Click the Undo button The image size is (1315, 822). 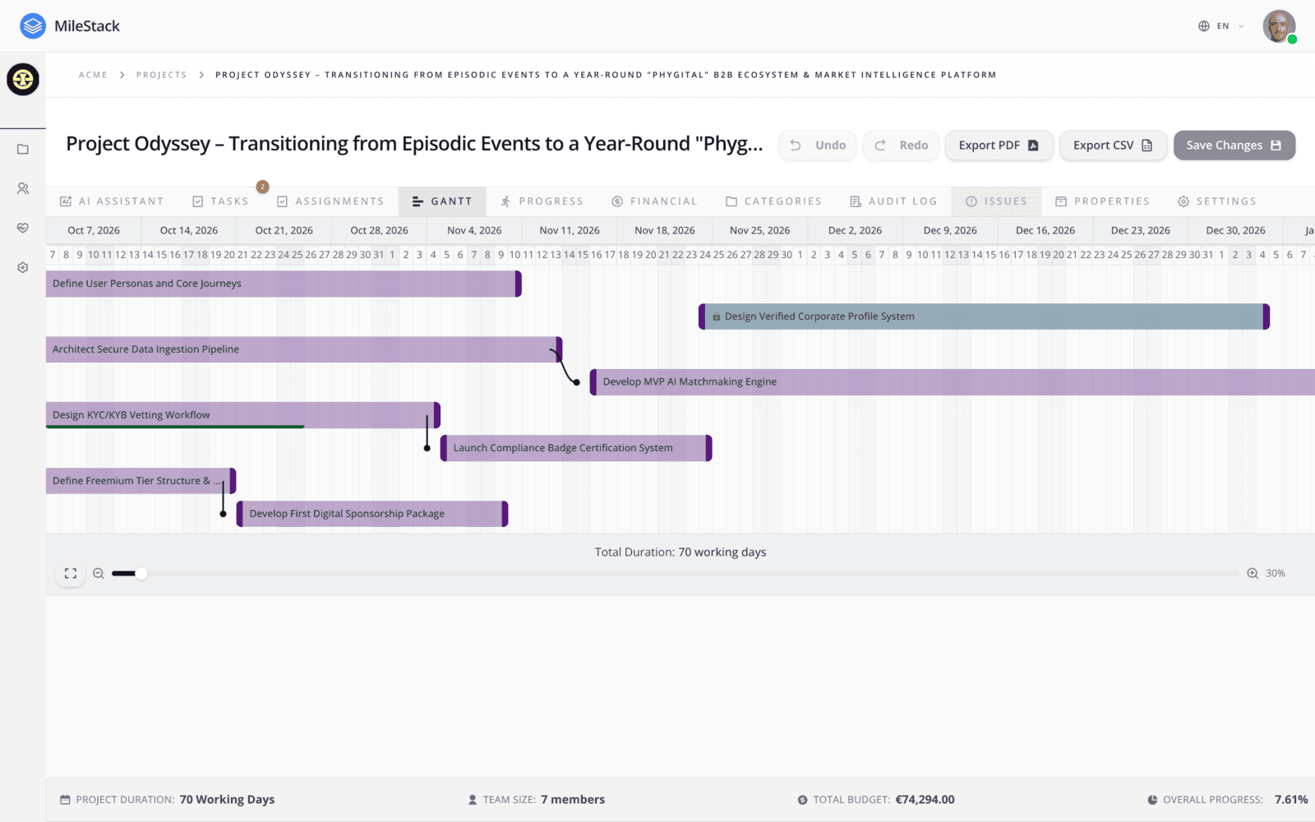(818, 145)
